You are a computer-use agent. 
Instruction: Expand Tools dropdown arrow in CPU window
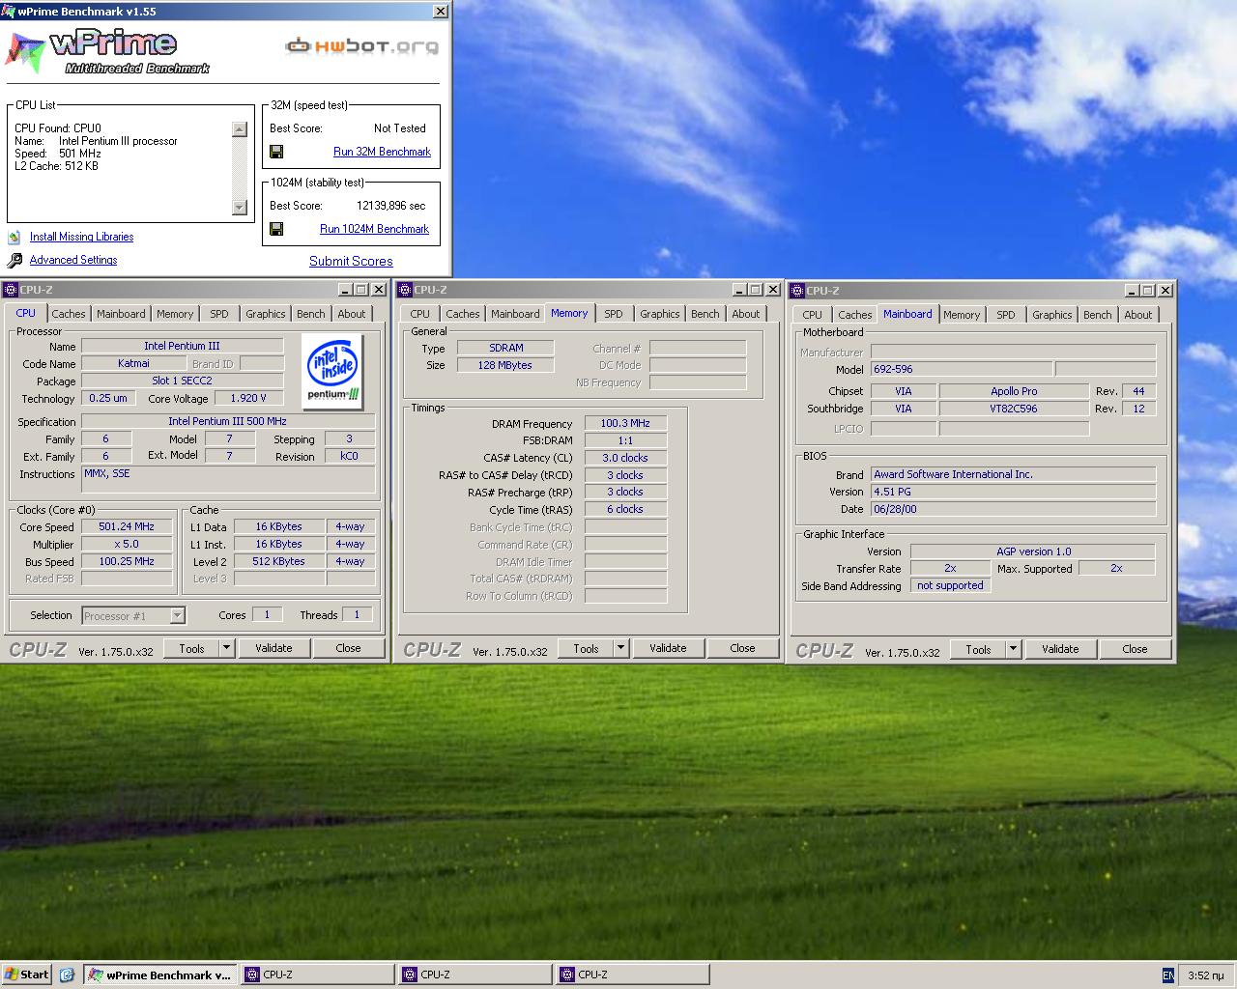(x=227, y=648)
